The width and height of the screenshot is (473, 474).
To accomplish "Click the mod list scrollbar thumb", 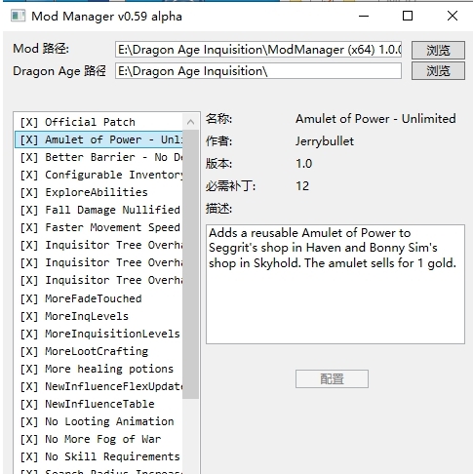I will coord(191,264).
